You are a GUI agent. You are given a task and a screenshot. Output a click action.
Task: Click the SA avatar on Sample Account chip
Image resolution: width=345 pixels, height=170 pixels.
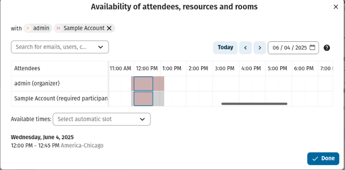58,28
